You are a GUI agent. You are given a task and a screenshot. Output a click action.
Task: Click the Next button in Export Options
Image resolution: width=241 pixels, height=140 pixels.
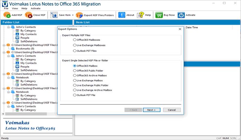point(151,110)
